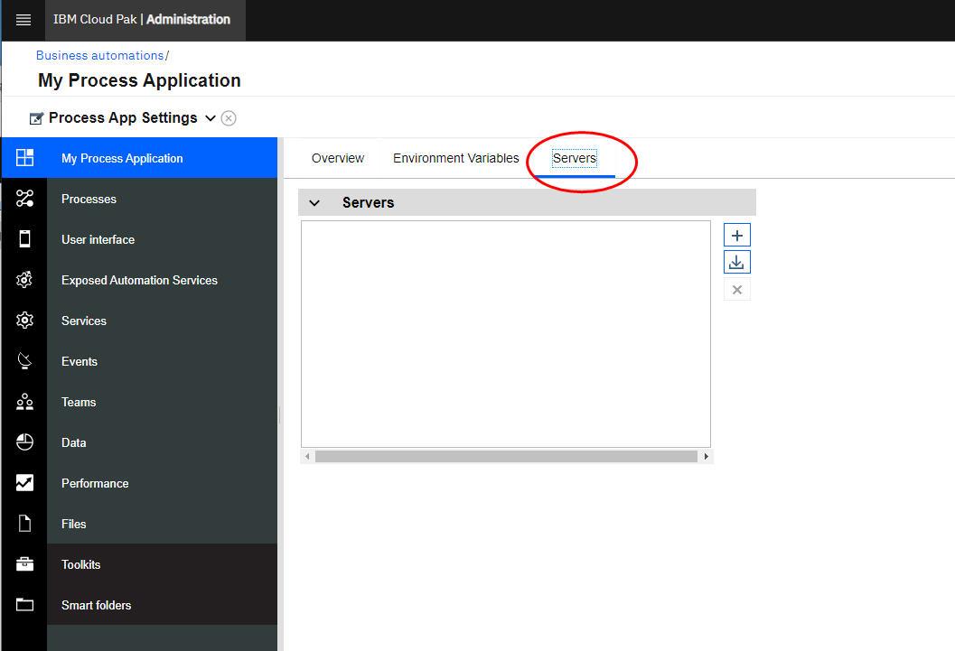Open the Processes section
Image resolution: width=955 pixels, height=651 pixels.
point(88,199)
